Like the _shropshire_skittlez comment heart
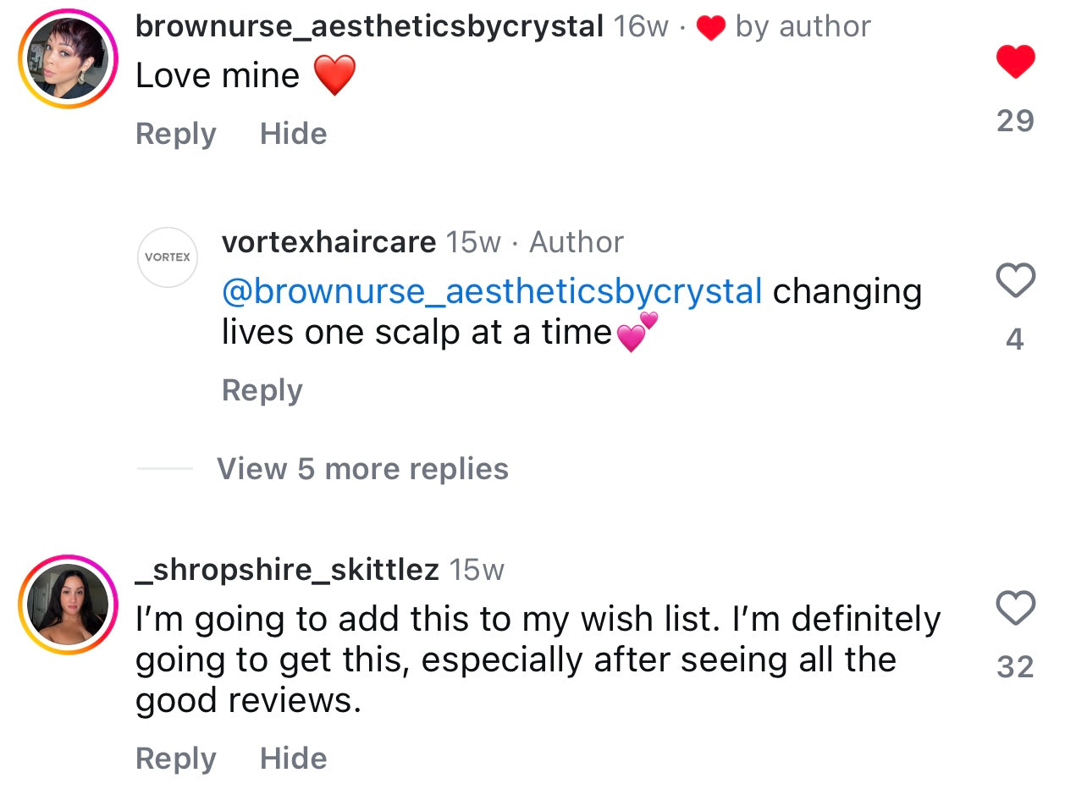Image resolution: width=1087 pixels, height=806 pixels. point(1015,607)
